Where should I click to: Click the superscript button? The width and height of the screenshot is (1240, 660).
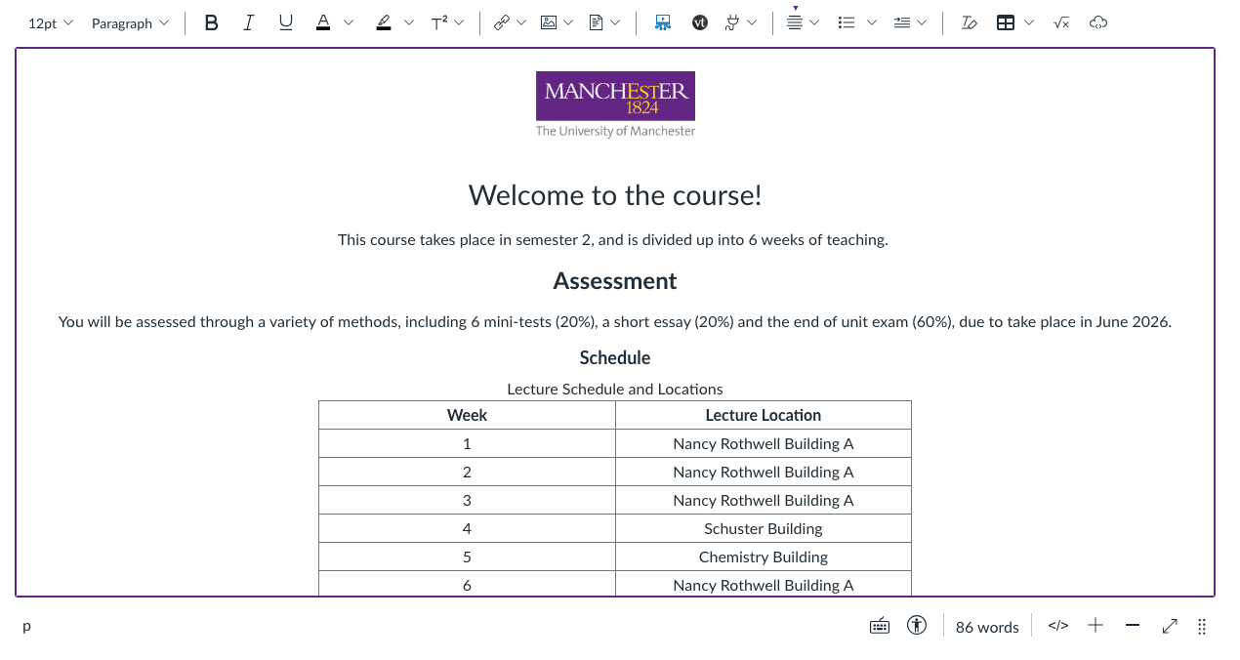tap(439, 23)
